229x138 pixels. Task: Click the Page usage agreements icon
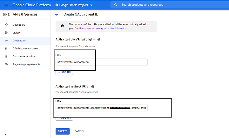(6, 64)
